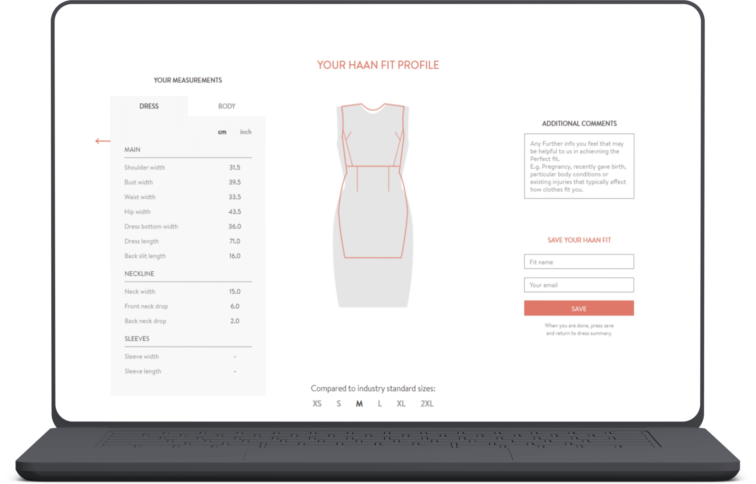Viewport: 756px width, 484px height.
Task: Select size XL comparison
Action: click(401, 404)
